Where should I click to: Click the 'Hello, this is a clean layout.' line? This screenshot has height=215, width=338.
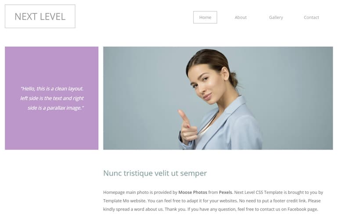[x=52, y=89]
